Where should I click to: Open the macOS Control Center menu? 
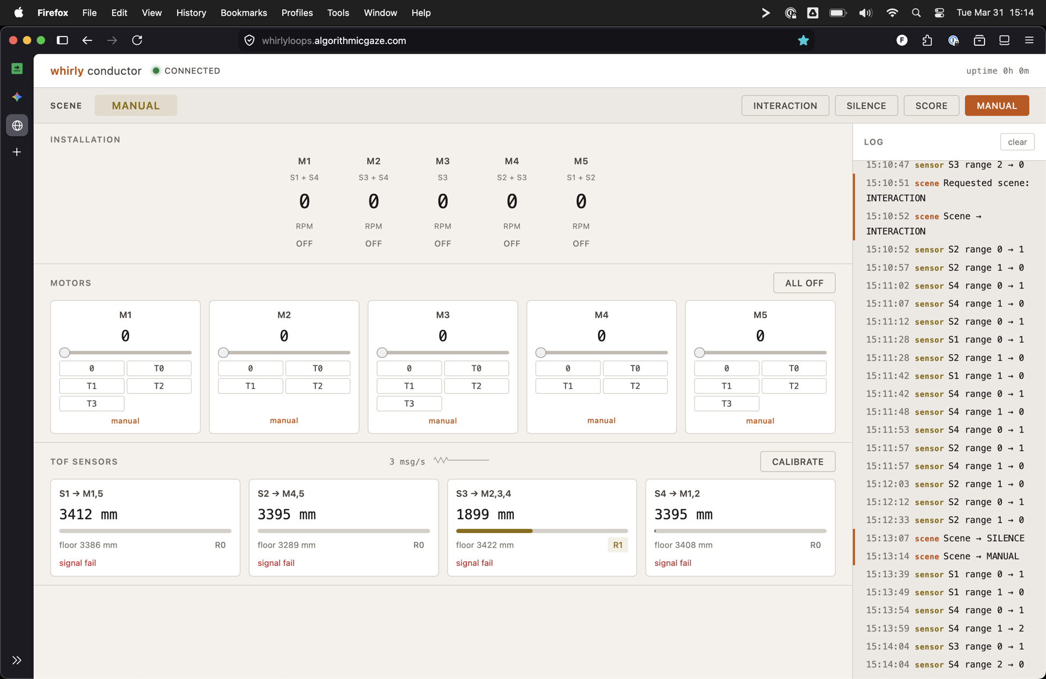coord(939,13)
